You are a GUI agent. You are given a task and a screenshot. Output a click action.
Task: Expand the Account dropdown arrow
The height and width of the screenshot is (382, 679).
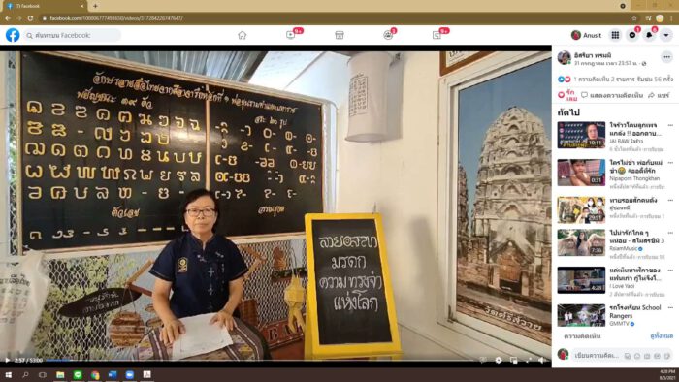click(x=666, y=35)
